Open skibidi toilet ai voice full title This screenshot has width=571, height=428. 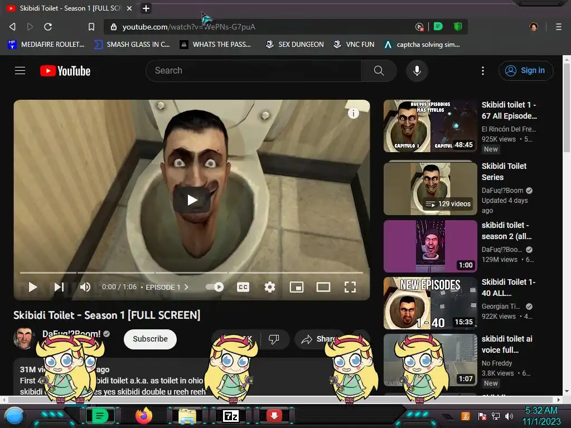coord(507,344)
